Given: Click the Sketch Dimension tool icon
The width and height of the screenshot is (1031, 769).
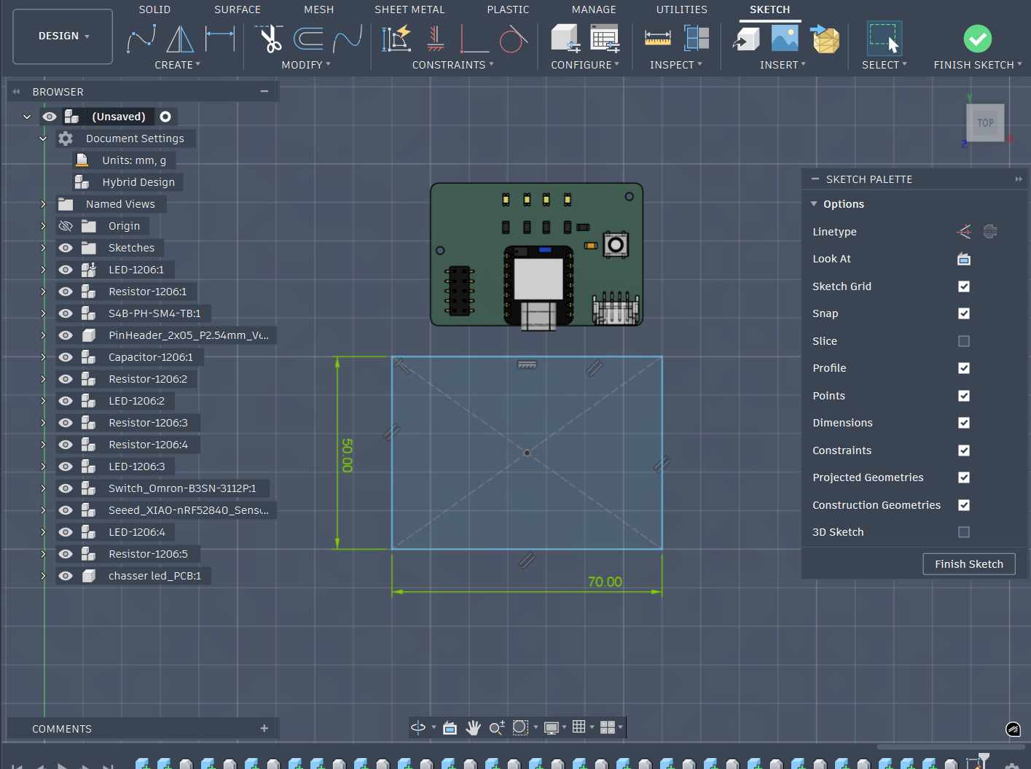Looking at the screenshot, I should point(219,39).
